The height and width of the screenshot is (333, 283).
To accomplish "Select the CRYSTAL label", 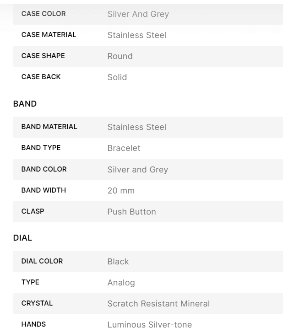I will (x=37, y=303).
